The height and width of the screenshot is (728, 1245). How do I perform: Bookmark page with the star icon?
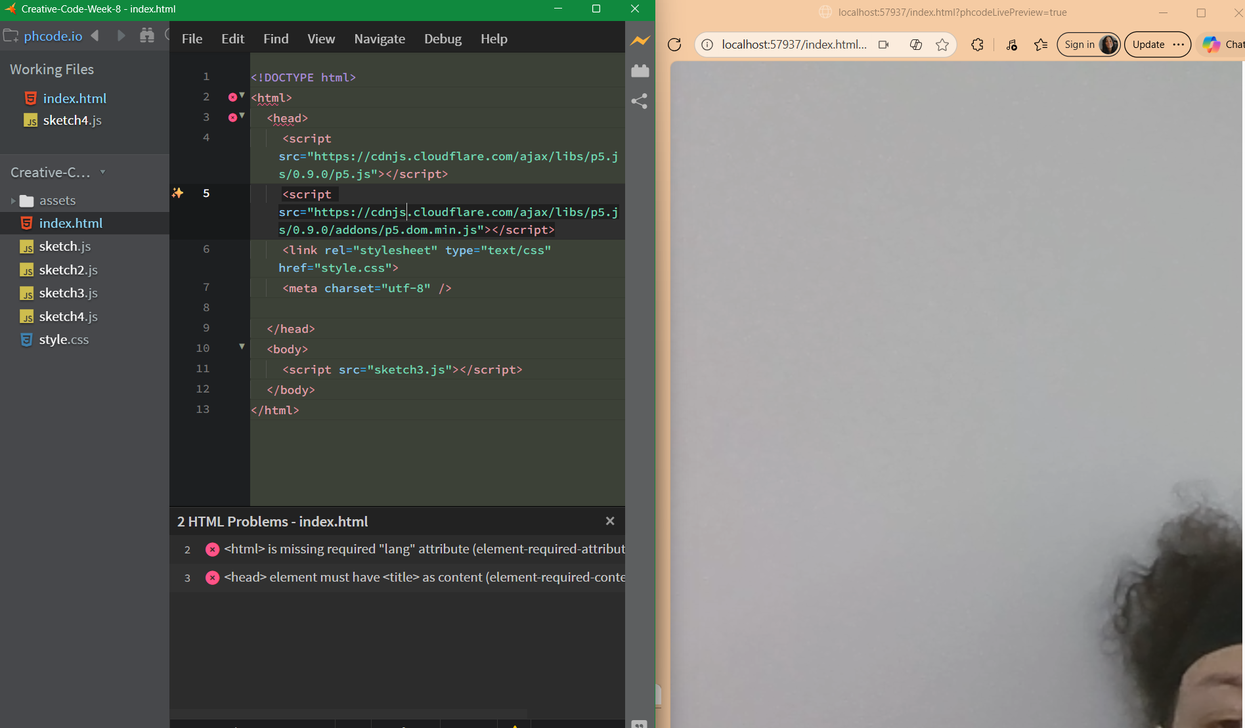[x=942, y=45]
